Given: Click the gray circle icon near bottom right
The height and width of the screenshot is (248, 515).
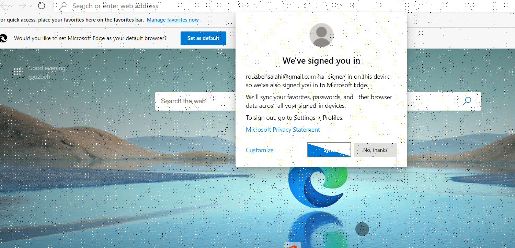Looking at the screenshot, I should pyautogui.click(x=362, y=229).
